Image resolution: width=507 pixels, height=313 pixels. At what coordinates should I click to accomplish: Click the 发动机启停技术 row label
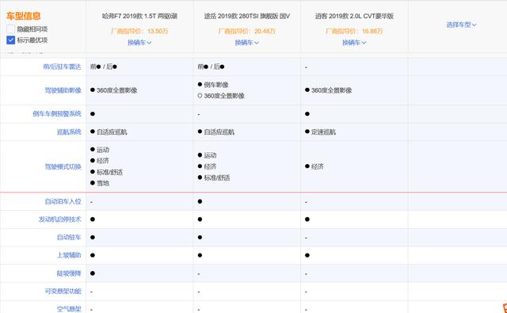click(60, 219)
